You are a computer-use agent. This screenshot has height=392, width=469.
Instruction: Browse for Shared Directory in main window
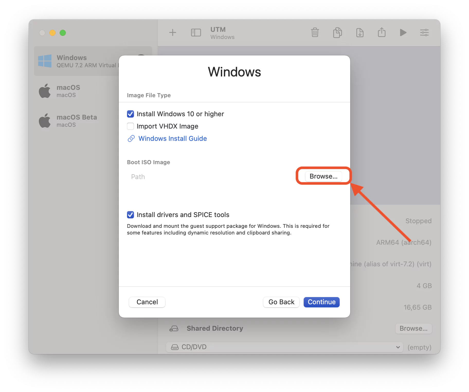(x=413, y=329)
